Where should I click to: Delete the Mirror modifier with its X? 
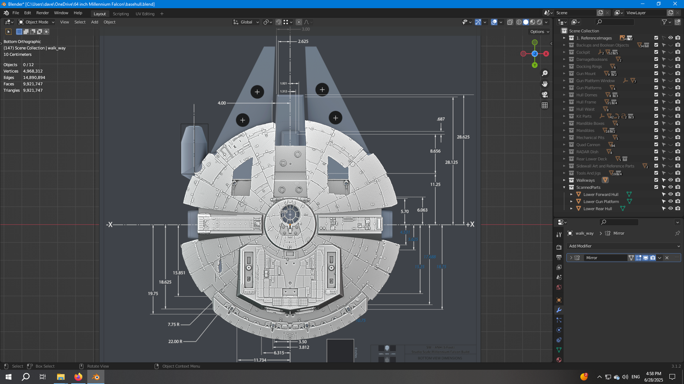click(x=667, y=258)
